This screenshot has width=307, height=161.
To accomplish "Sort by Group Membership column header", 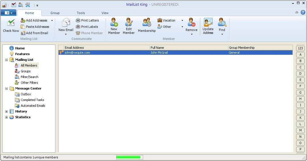I will (261, 48).
